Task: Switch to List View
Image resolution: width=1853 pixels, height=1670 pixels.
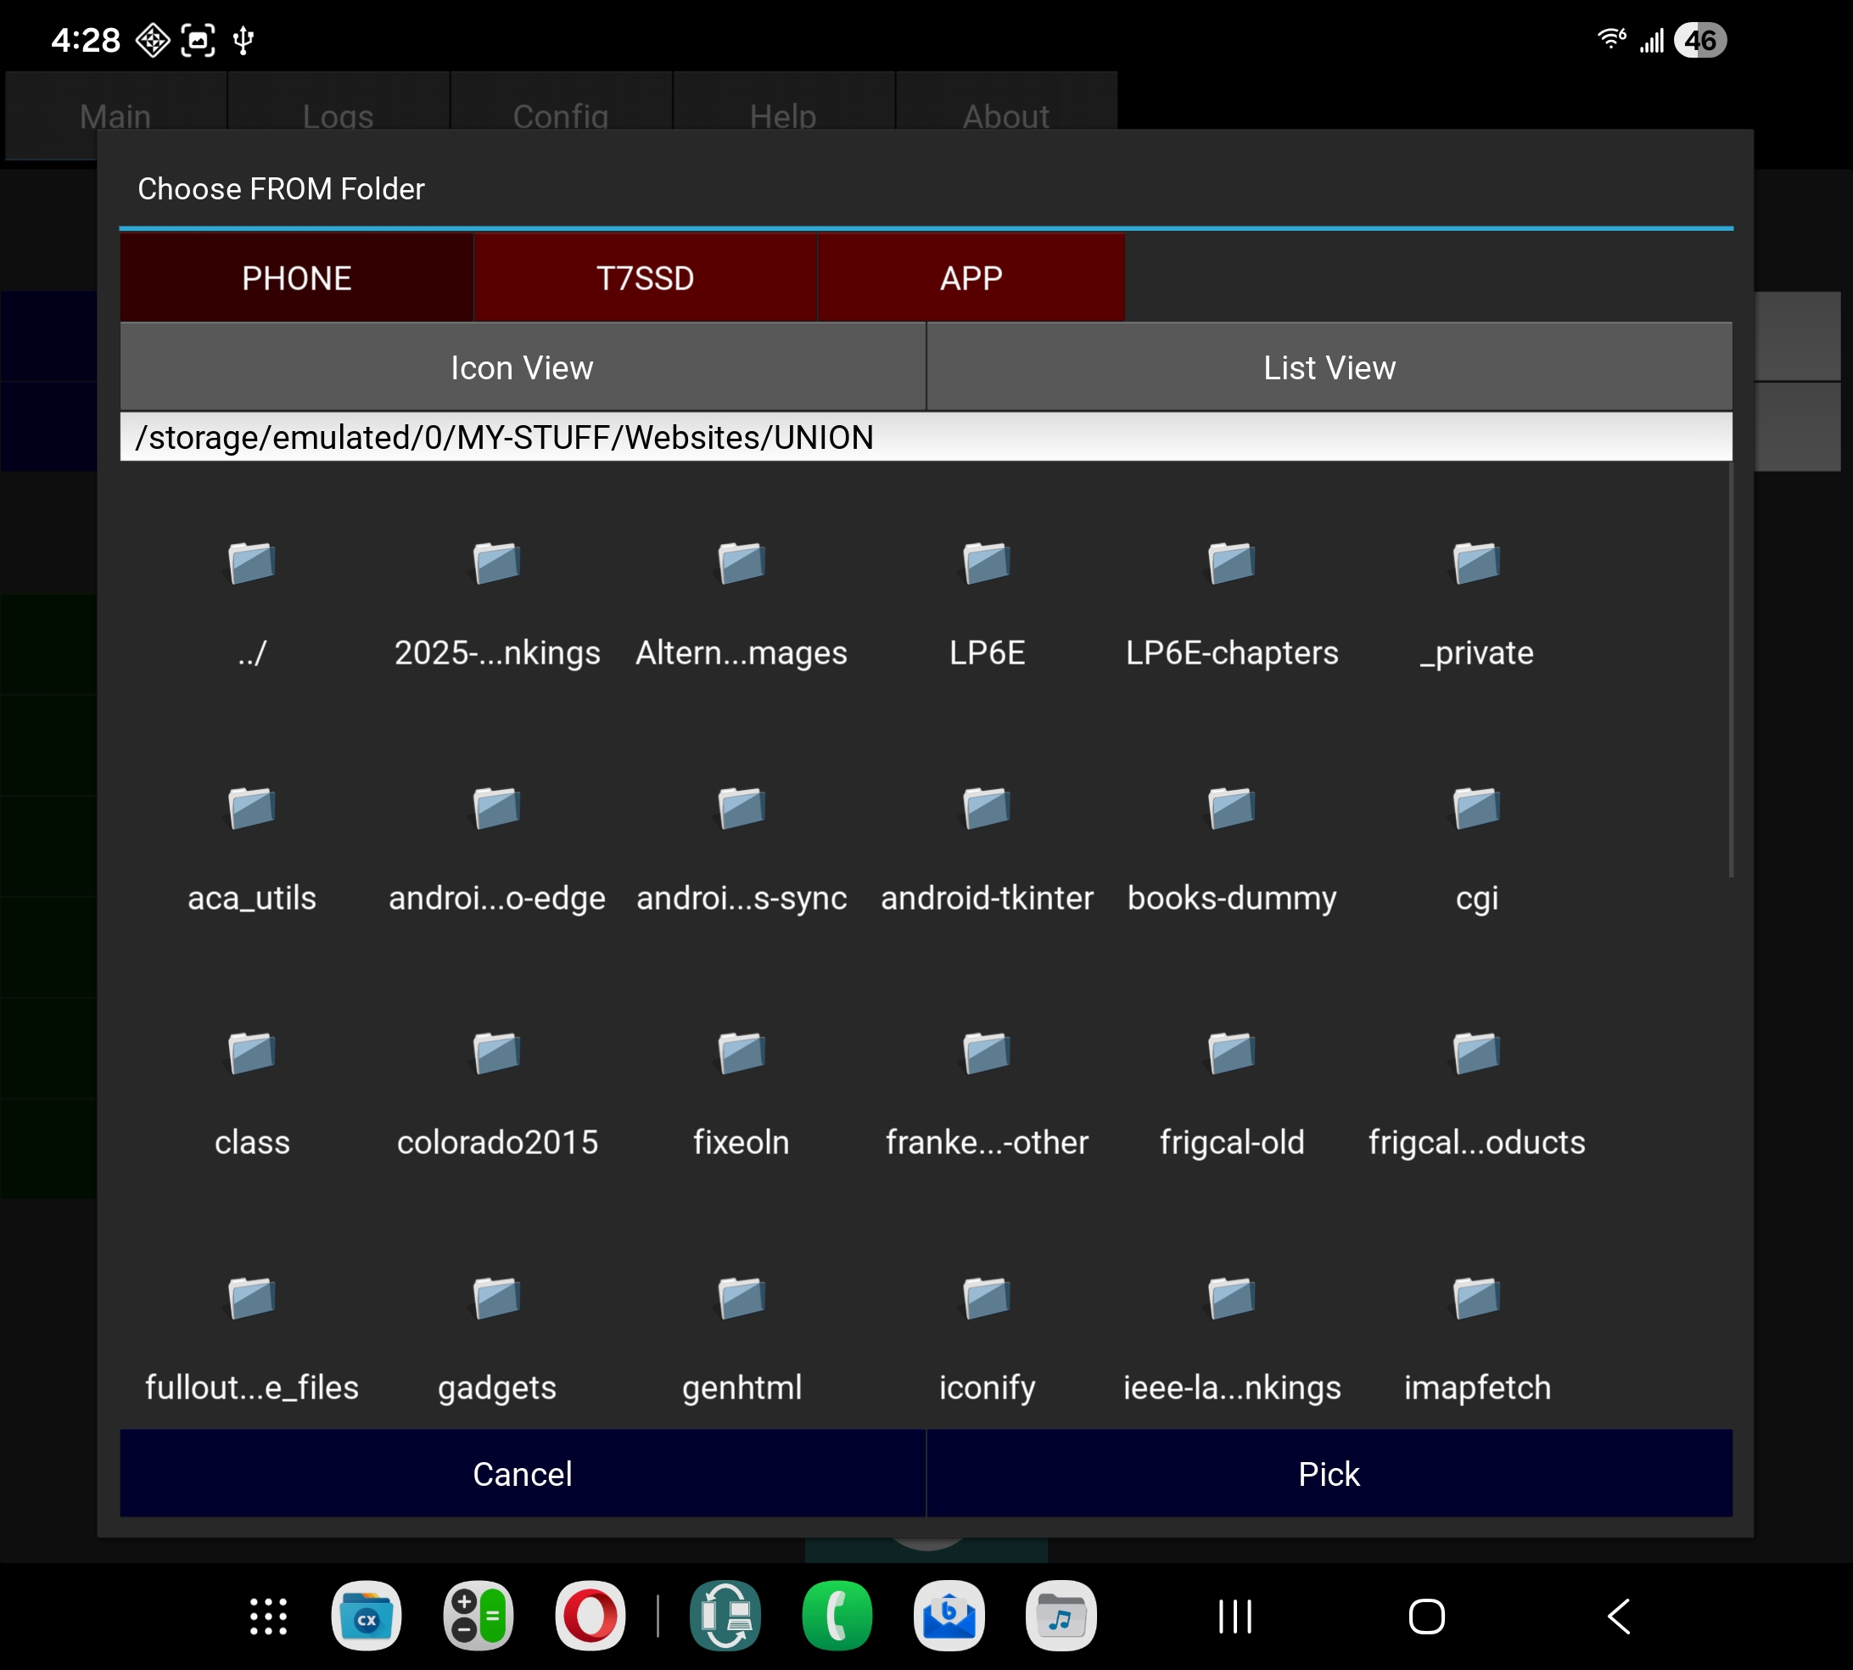Action: click(1329, 368)
